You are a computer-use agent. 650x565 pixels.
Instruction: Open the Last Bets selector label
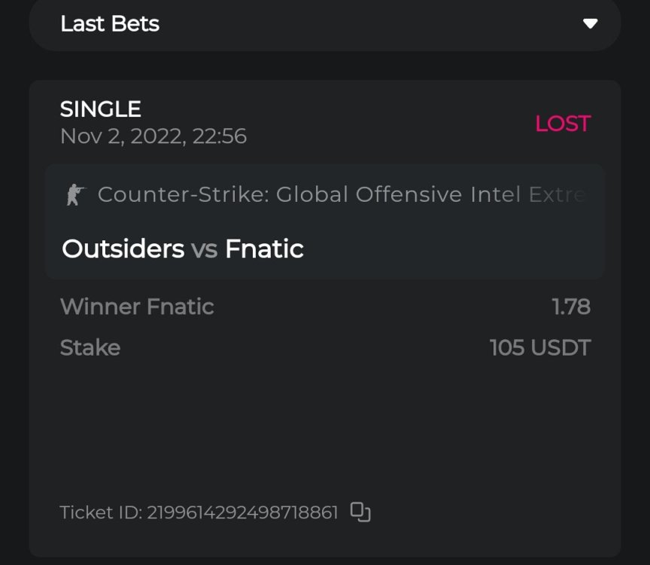coord(110,23)
